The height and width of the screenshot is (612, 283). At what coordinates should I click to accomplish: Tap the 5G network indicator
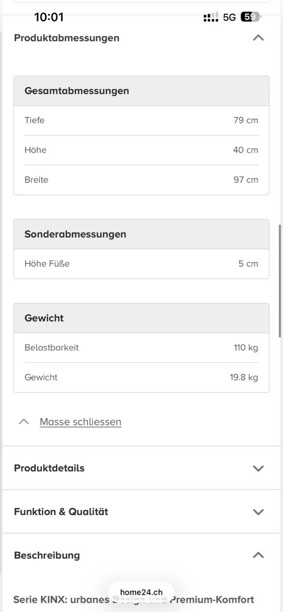click(x=229, y=17)
